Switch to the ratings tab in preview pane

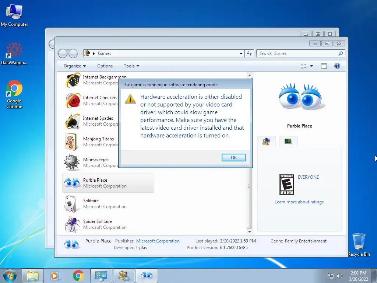266,141
